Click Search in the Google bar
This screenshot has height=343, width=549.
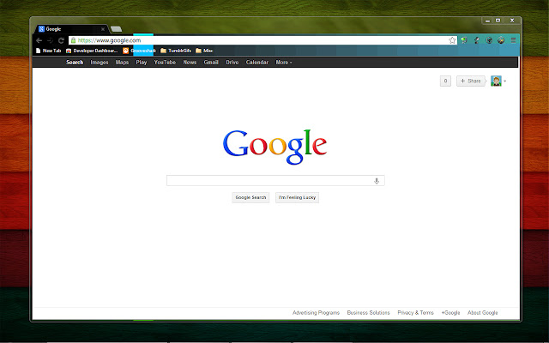[x=75, y=63]
